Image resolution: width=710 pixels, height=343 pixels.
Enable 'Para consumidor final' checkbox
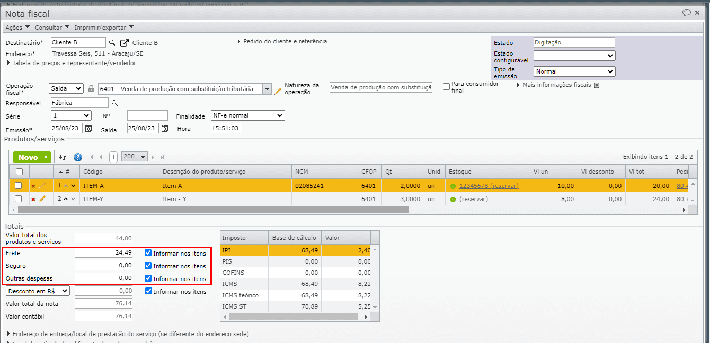coord(446,86)
